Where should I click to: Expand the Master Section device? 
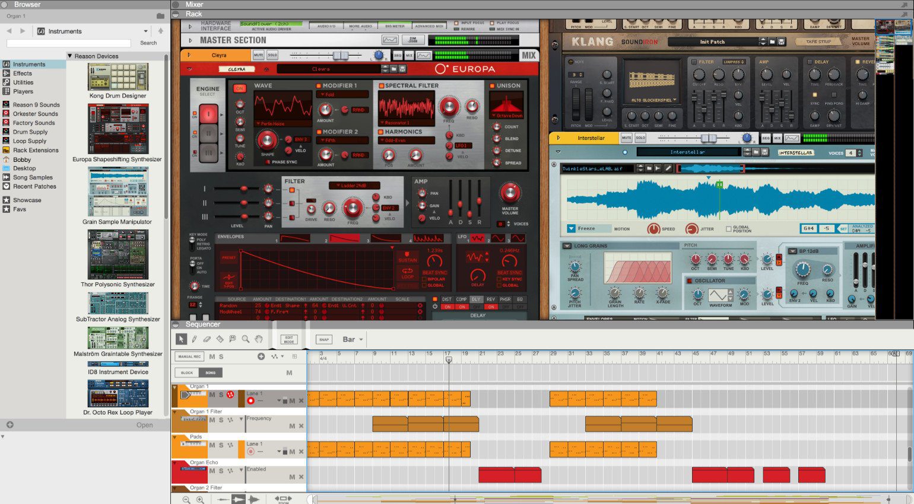click(x=191, y=40)
